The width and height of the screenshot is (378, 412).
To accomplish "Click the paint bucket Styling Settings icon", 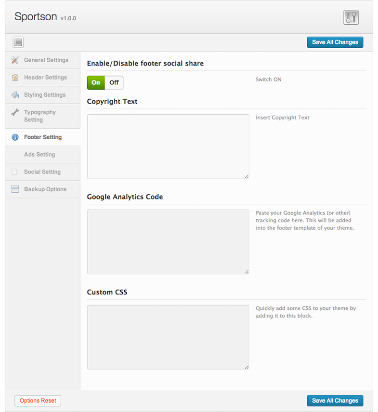I will [x=15, y=95].
